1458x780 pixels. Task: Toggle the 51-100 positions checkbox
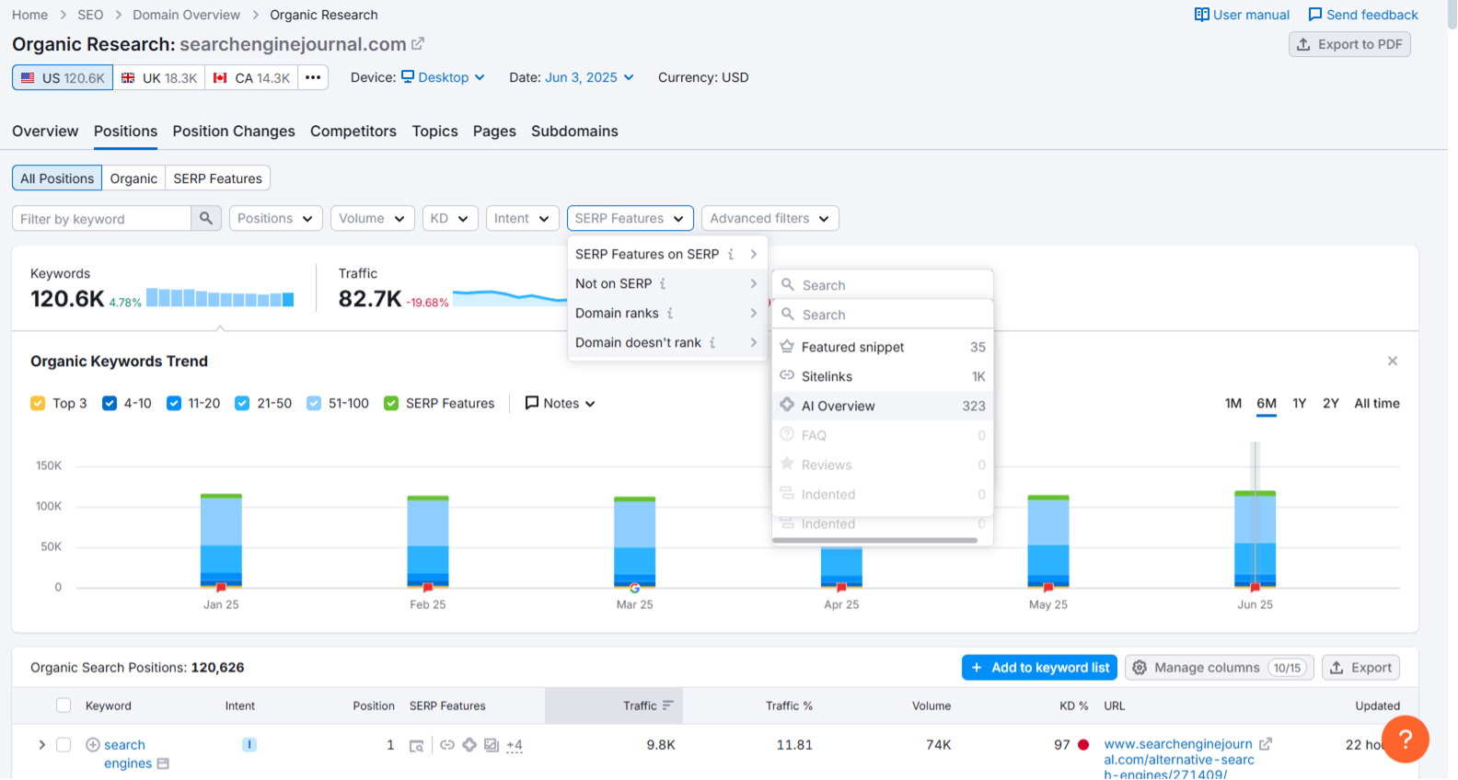[314, 403]
